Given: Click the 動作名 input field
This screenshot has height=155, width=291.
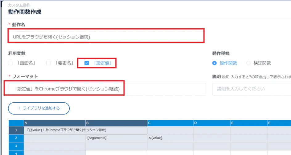Looking at the screenshot, I should pos(107,37).
